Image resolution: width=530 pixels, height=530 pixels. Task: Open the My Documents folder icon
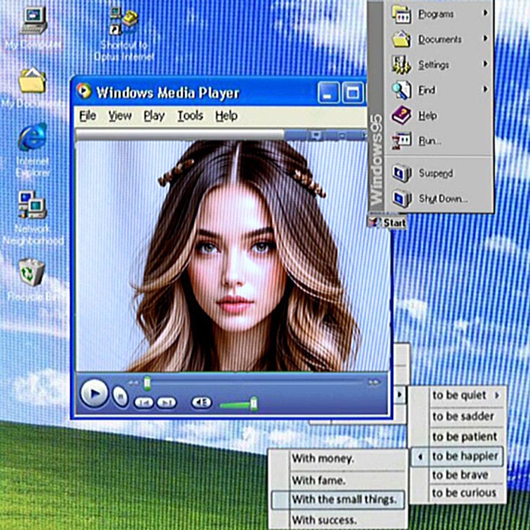point(32,81)
